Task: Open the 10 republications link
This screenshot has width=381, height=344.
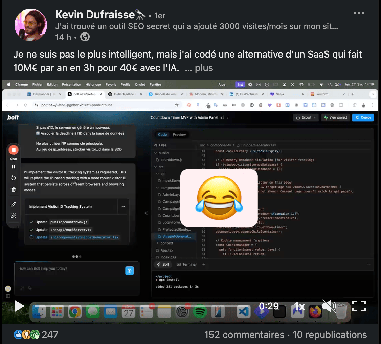Action: [x=330, y=335]
